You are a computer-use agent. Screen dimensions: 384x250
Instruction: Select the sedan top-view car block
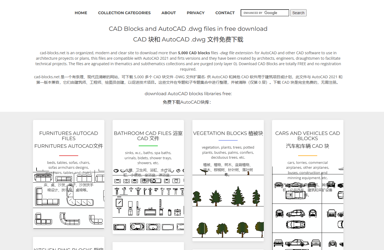tap(295, 224)
